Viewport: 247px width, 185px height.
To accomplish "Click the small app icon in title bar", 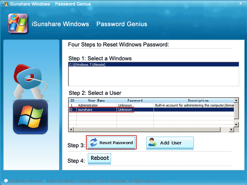I will (5, 4).
